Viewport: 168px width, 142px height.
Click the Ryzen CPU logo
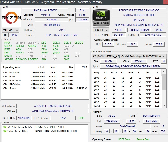pos(11,18)
